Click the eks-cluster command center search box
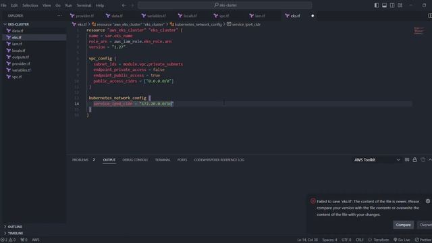The height and width of the screenshot is (243, 432). 225,5
